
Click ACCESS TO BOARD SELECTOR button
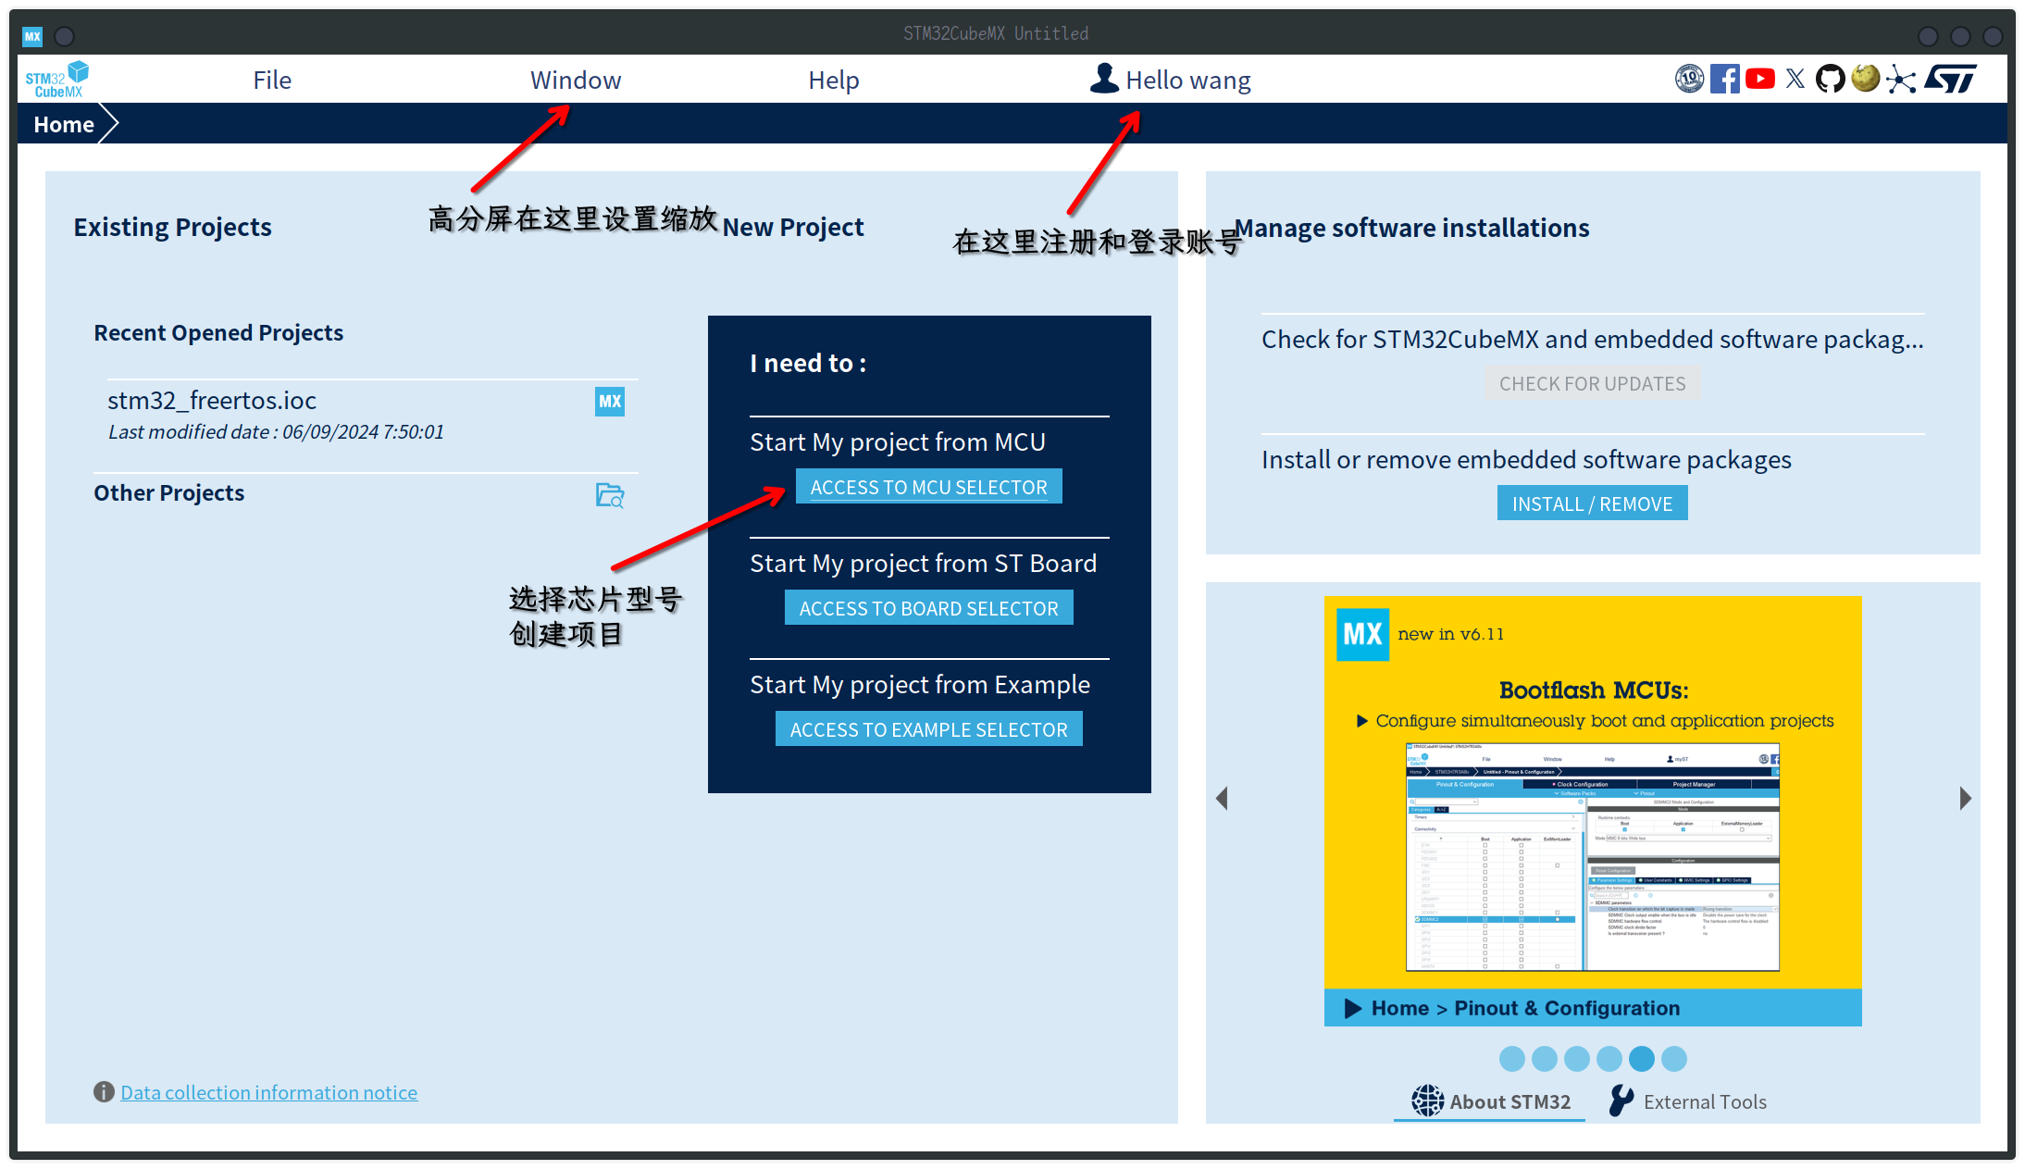pos(928,608)
